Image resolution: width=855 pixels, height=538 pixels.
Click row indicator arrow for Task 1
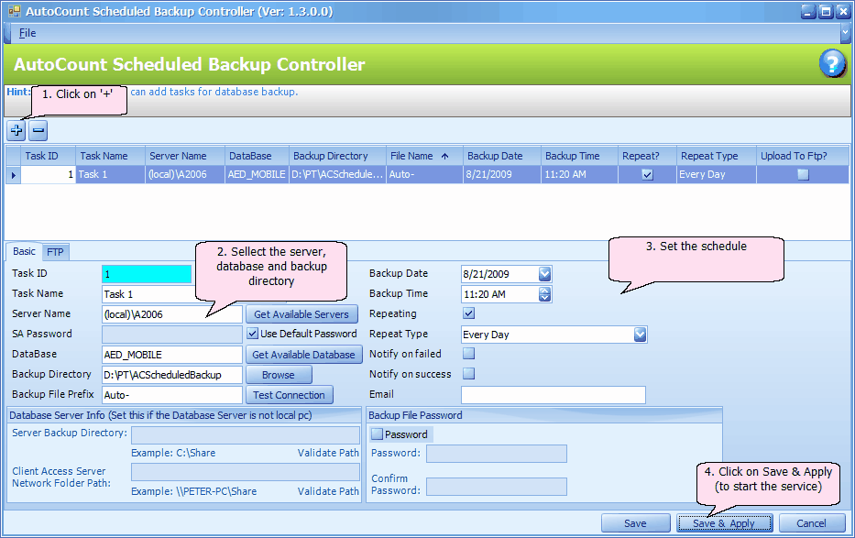(x=13, y=175)
